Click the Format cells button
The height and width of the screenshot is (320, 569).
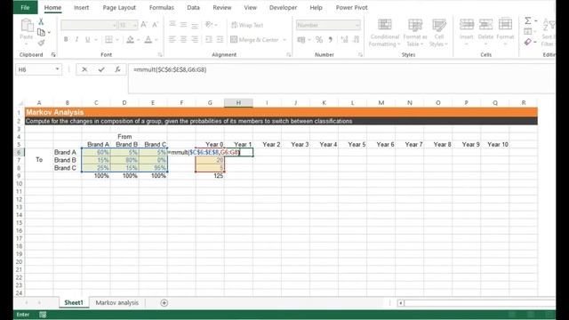pos(505,32)
